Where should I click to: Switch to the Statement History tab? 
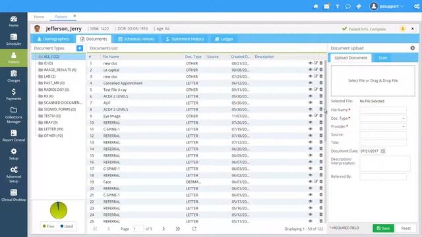185,39
